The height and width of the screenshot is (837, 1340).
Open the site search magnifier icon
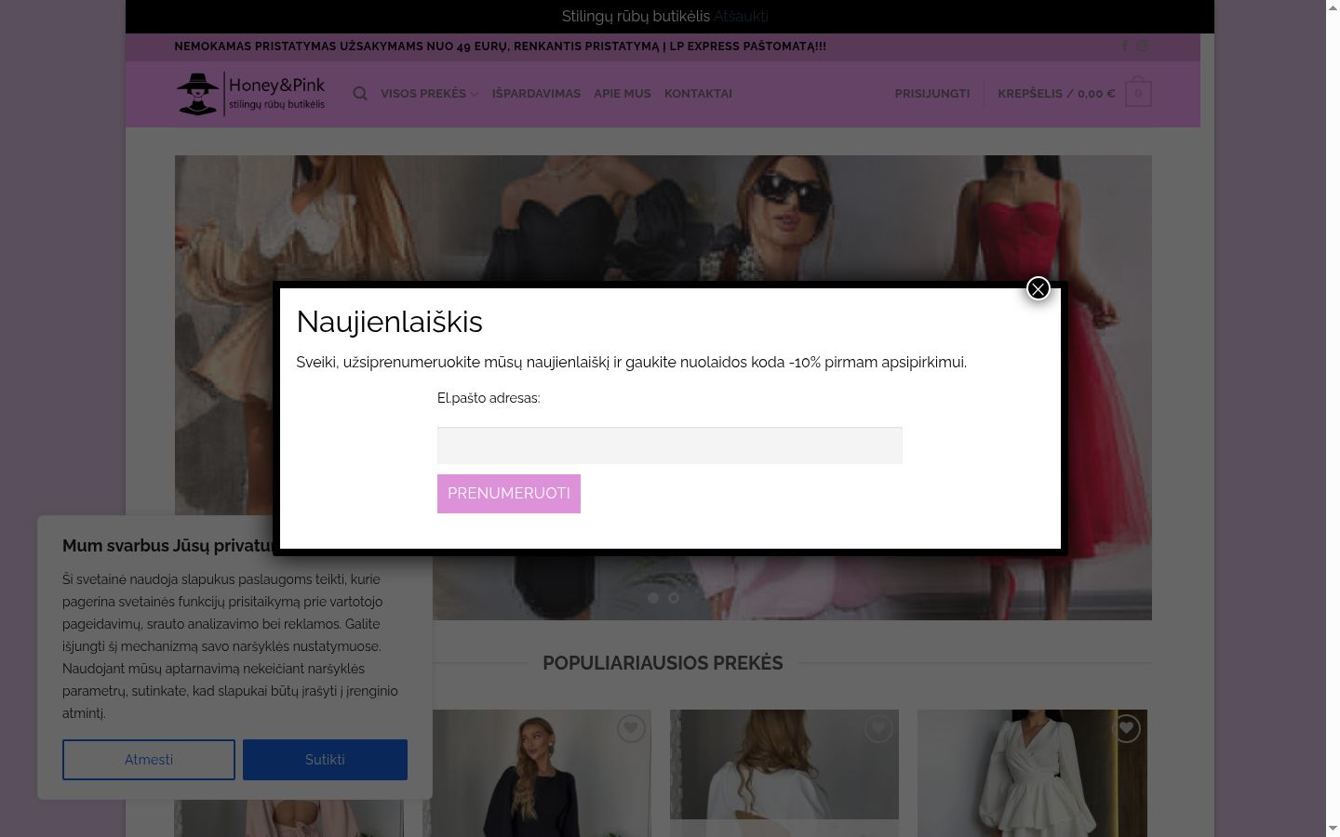point(360,94)
